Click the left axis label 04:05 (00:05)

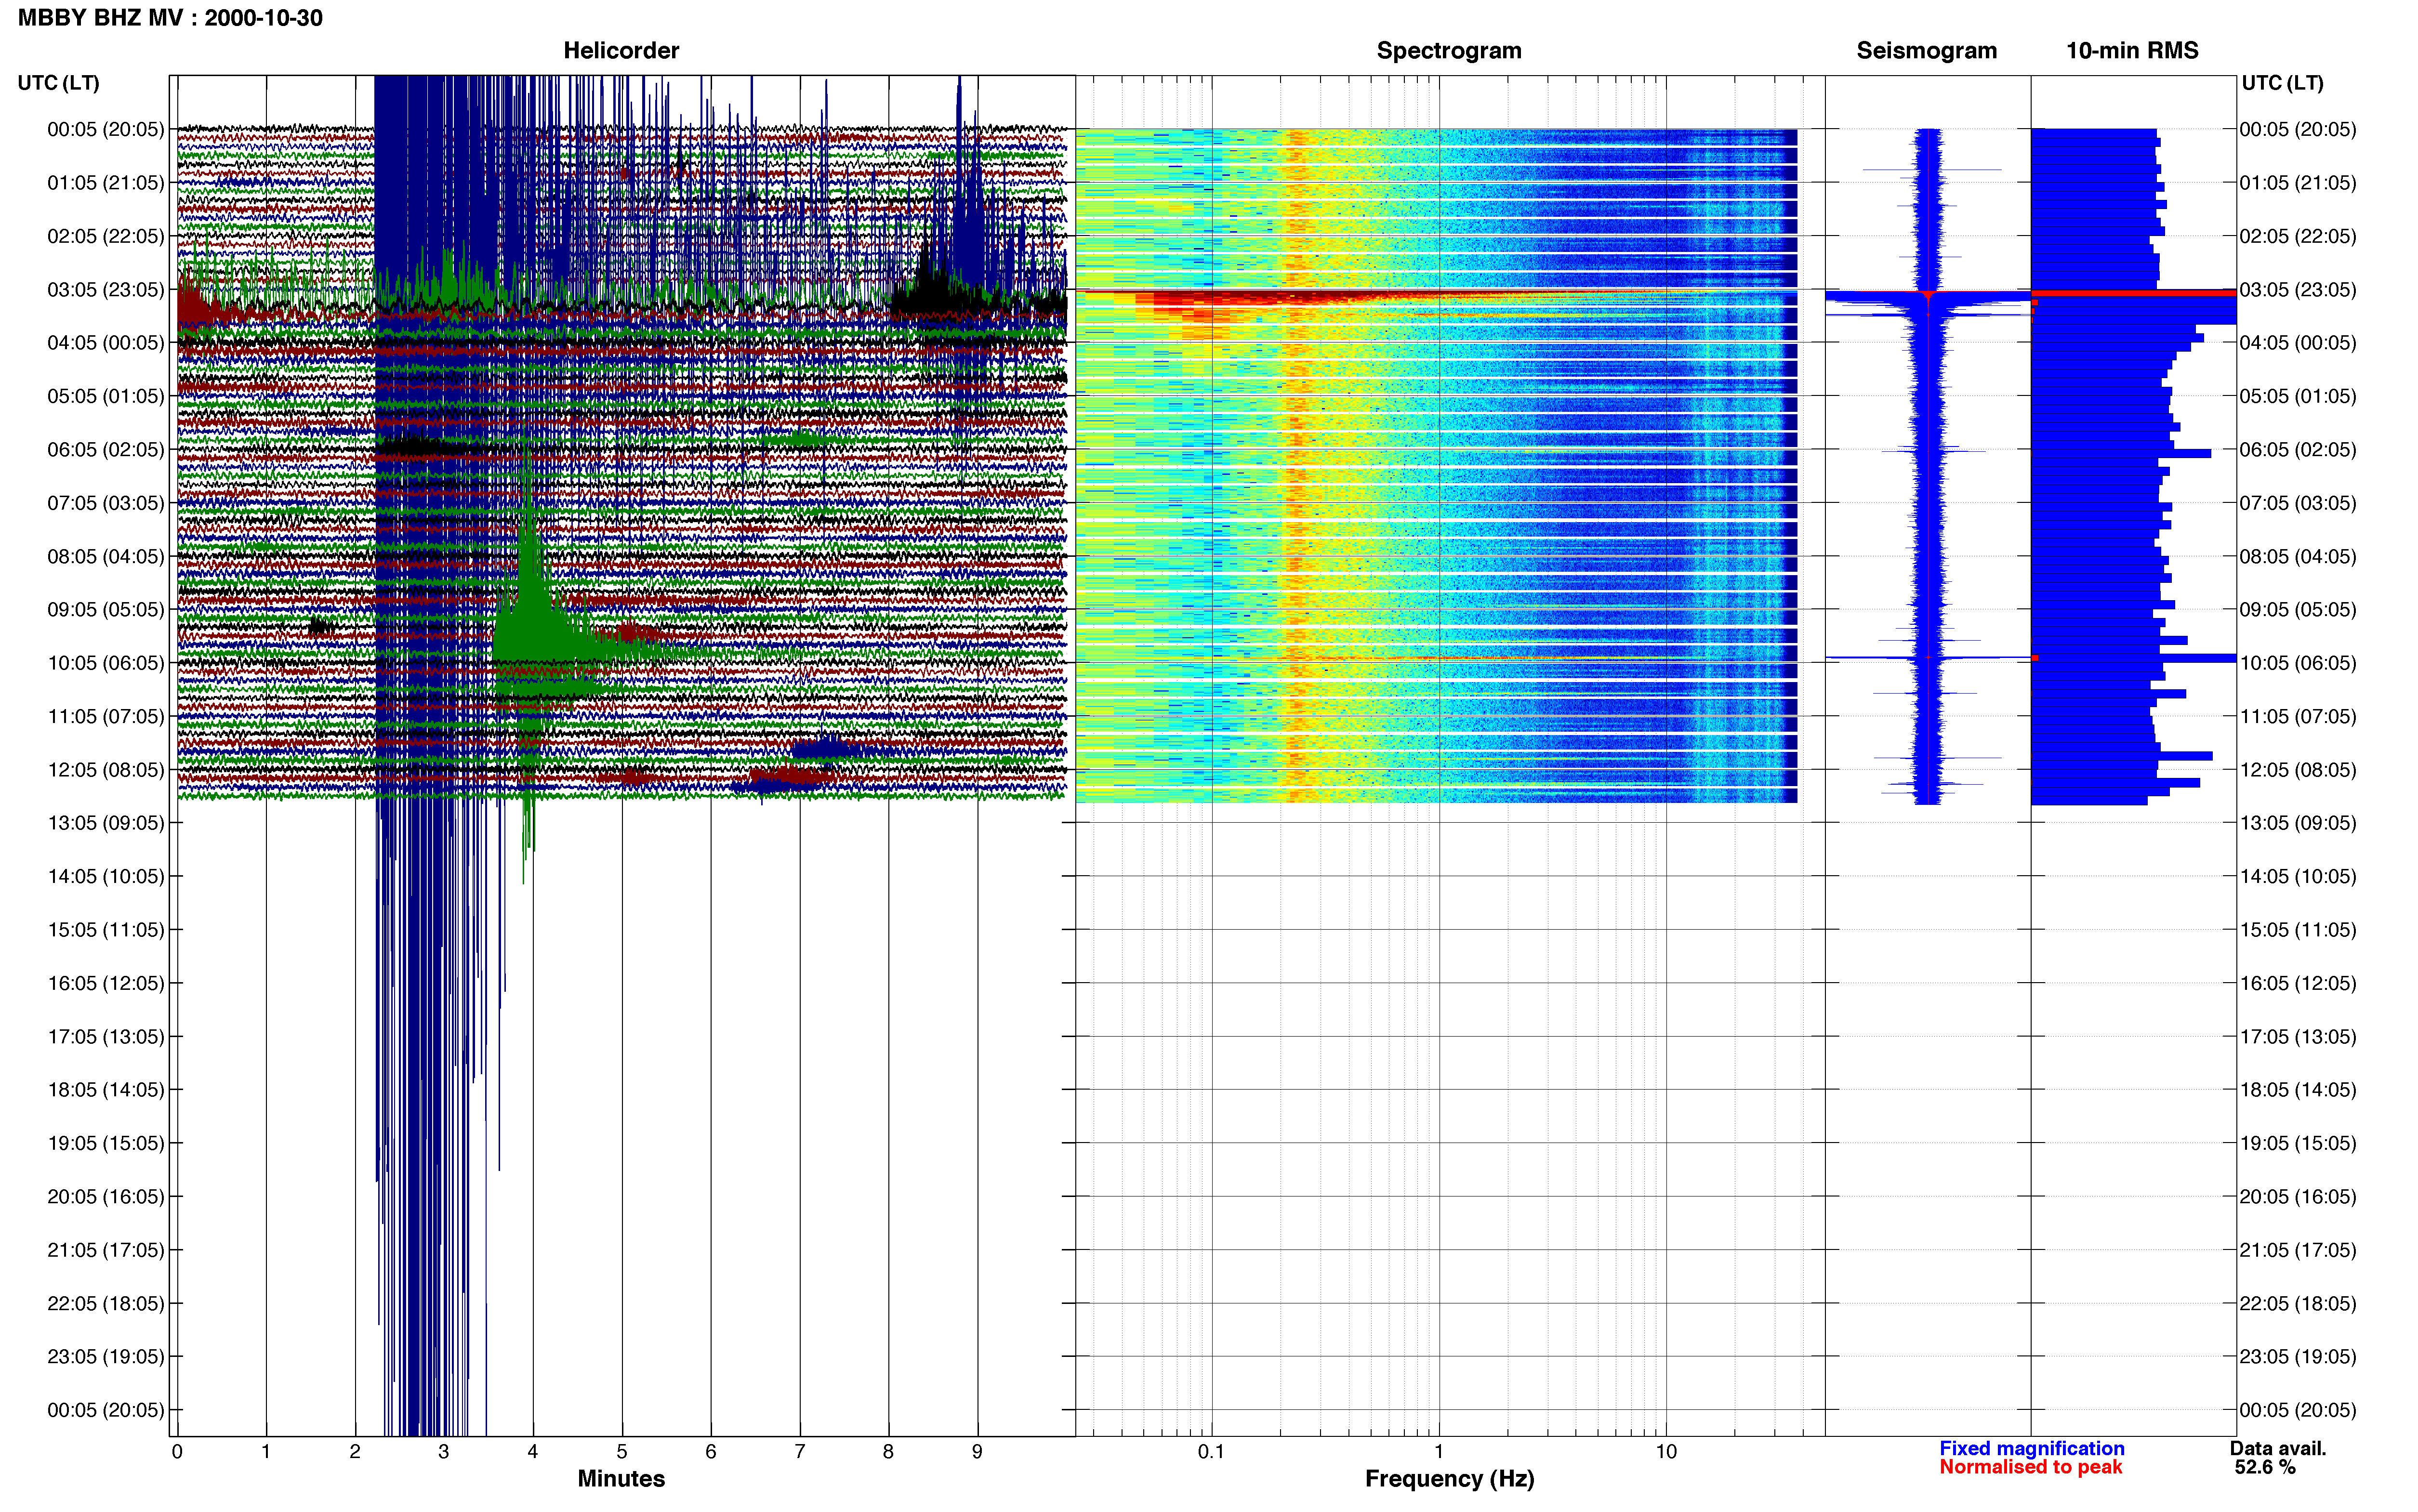point(106,343)
